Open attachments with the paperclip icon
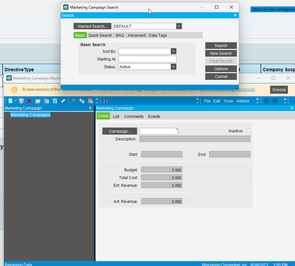295x266 pixels. point(46,101)
